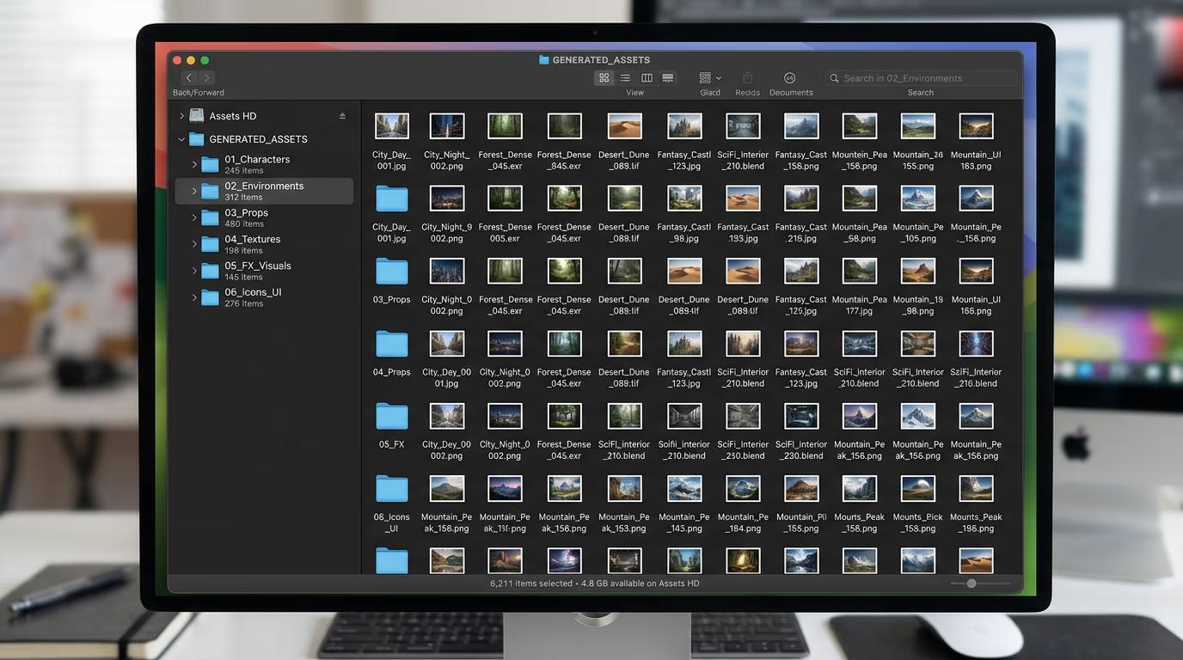Open the 05_FX folder icon in grid
This screenshot has height=660, width=1183.
point(391,417)
